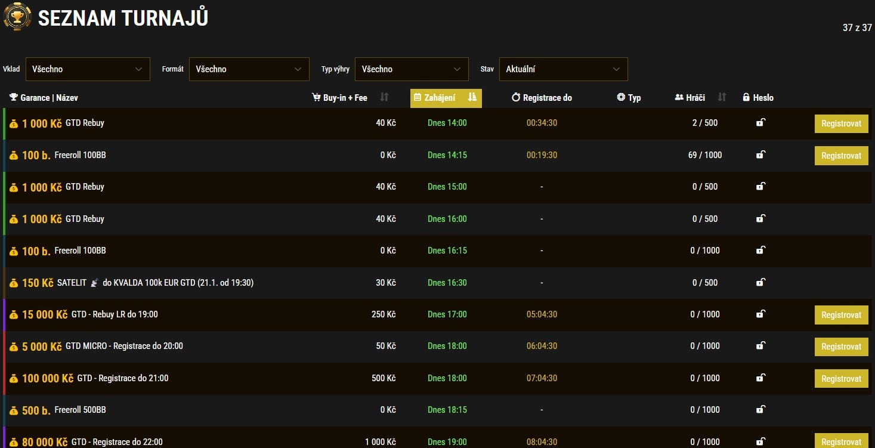Click the Buy-in + Fee column icon
The image size is (875, 448).
click(x=316, y=97)
